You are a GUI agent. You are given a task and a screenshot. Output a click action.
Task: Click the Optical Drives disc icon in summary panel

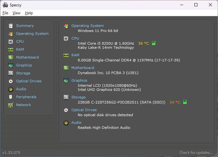[66, 110]
